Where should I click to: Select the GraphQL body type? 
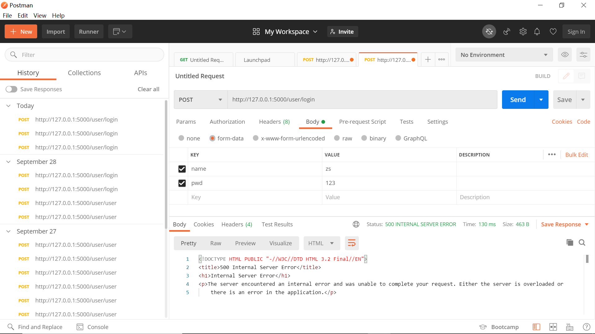(398, 138)
